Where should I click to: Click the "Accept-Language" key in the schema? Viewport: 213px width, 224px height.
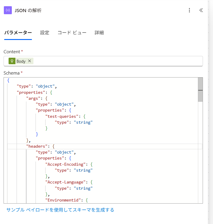click(65, 182)
